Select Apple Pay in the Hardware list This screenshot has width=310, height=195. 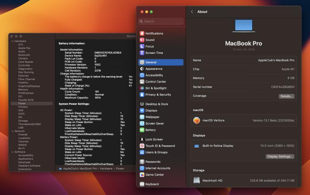[24, 48]
